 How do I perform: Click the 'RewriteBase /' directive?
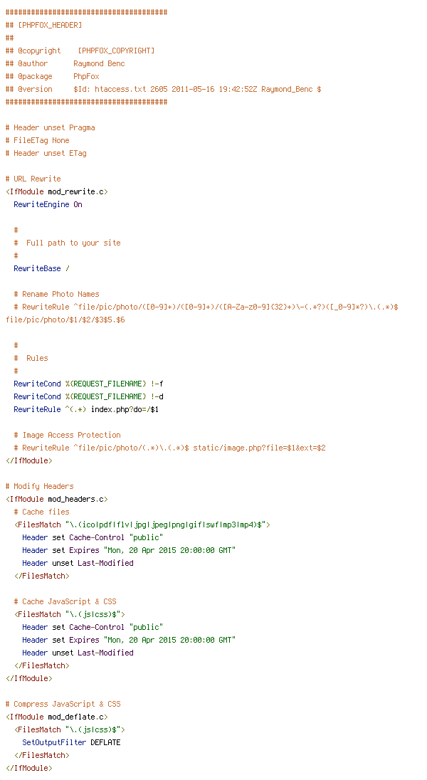point(41,268)
